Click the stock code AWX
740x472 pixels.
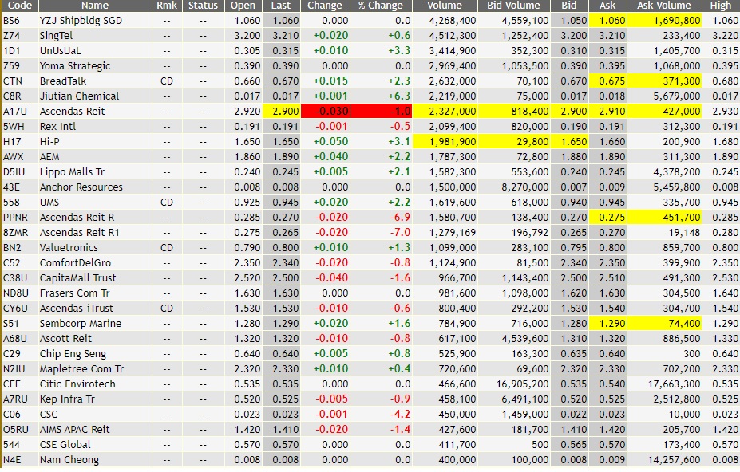coord(12,156)
